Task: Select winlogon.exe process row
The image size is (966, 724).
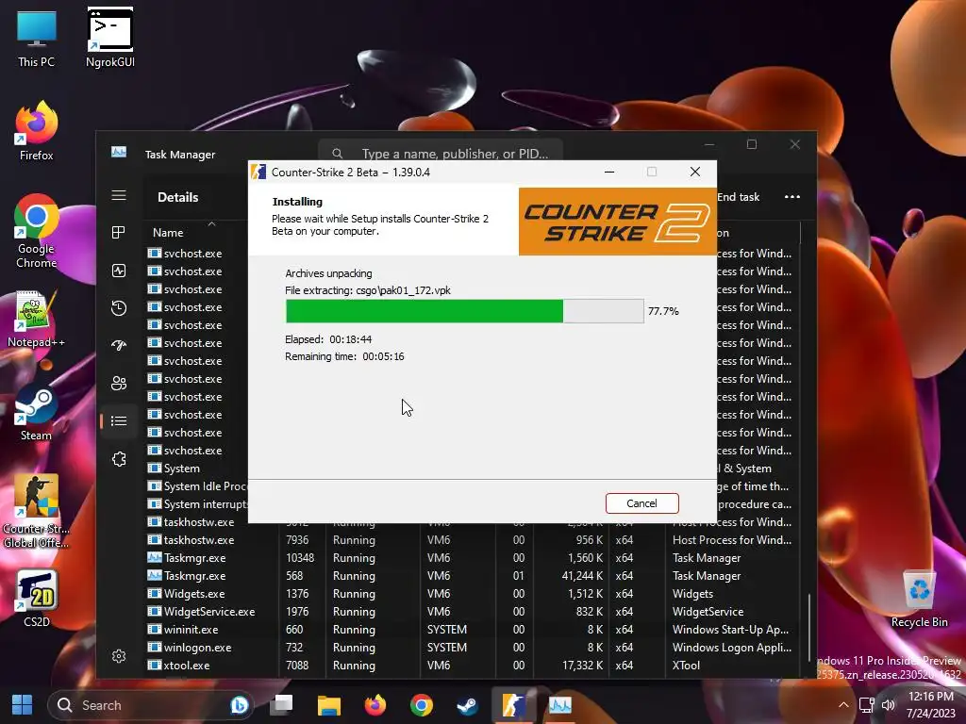Action: click(472, 648)
